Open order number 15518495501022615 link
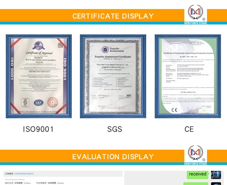 tap(24, 174)
